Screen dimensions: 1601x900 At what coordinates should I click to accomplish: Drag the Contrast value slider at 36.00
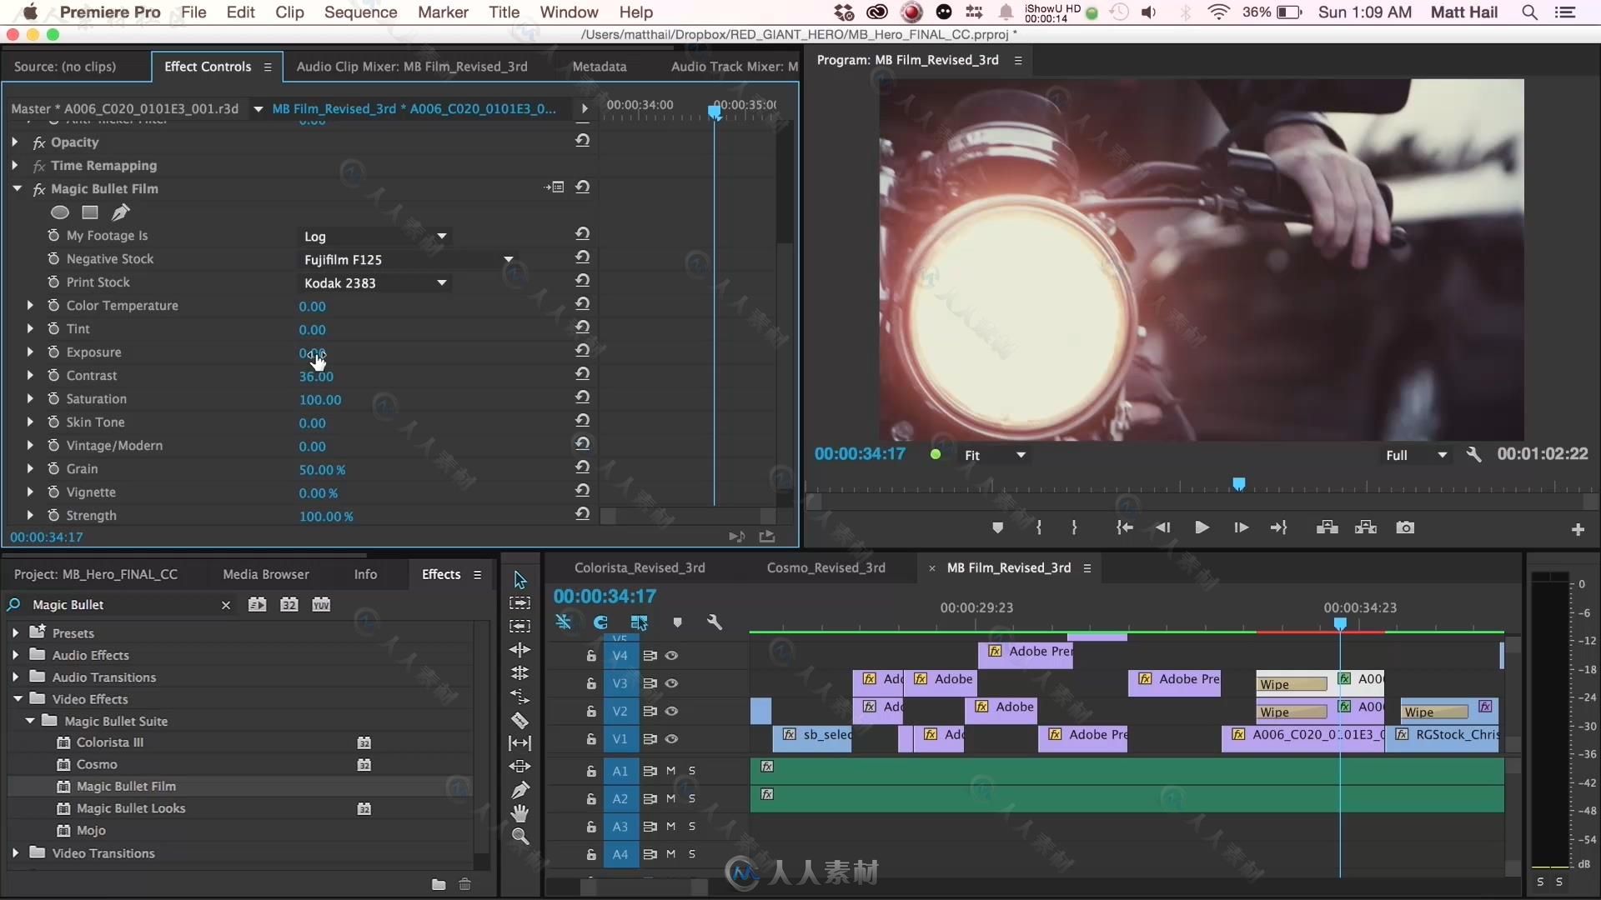[x=315, y=376]
